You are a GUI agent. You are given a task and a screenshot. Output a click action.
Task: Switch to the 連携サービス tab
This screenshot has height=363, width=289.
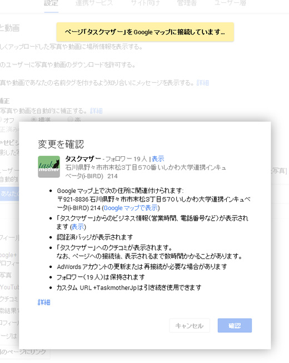pyautogui.click(x=94, y=3)
